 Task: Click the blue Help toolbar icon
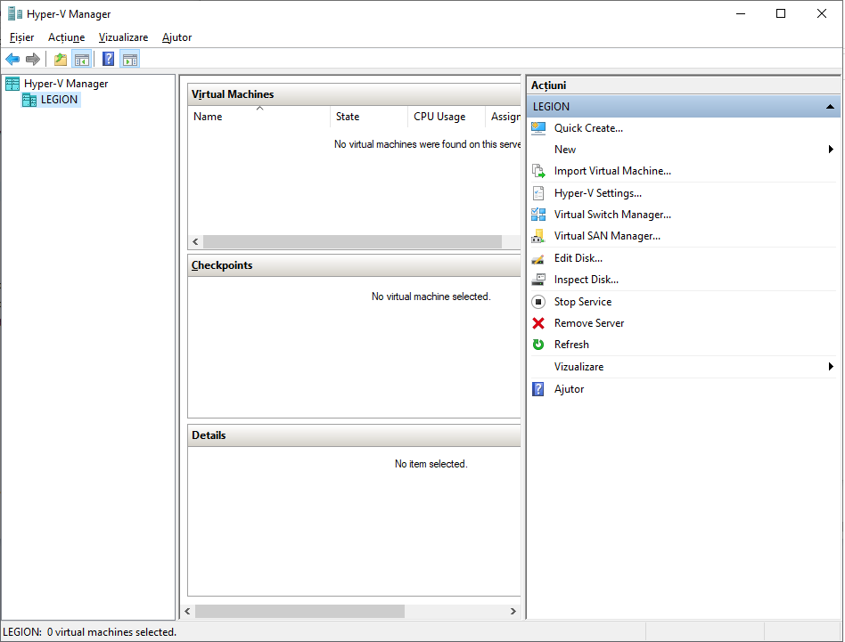pos(108,60)
